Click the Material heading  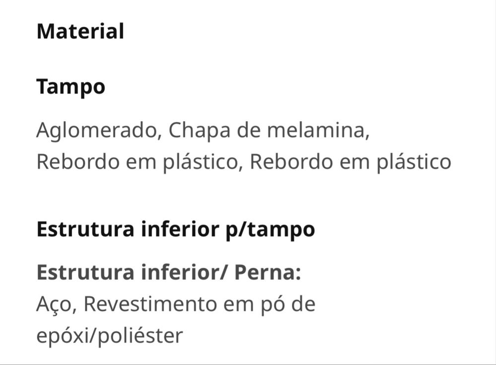click(x=80, y=31)
